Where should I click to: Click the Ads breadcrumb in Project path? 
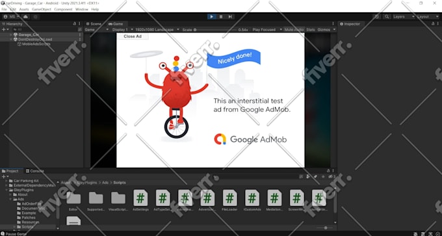coord(105,183)
